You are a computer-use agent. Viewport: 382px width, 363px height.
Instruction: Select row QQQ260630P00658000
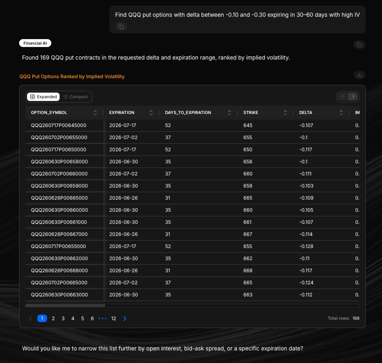192,162
